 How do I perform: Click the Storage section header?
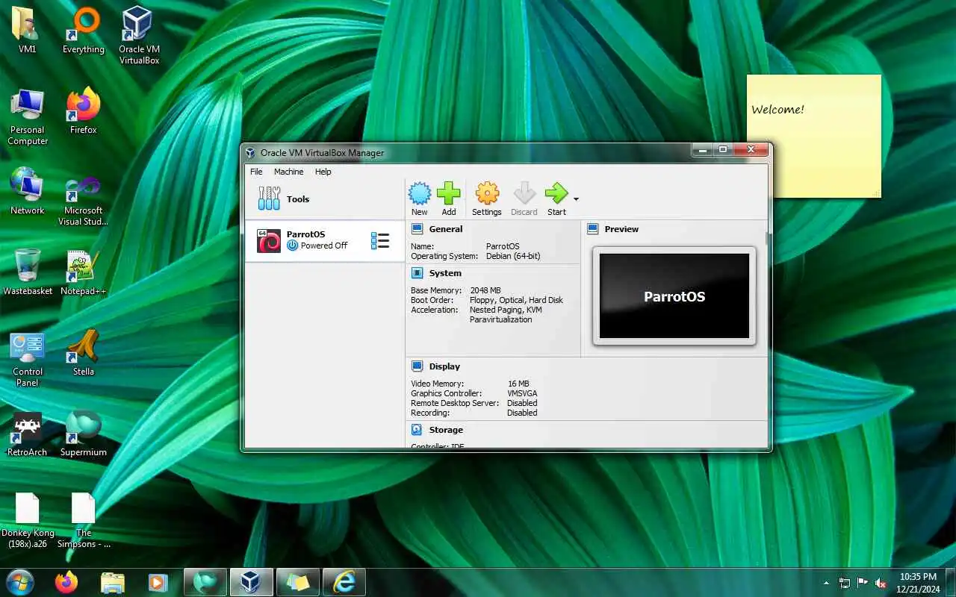(x=446, y=430)
